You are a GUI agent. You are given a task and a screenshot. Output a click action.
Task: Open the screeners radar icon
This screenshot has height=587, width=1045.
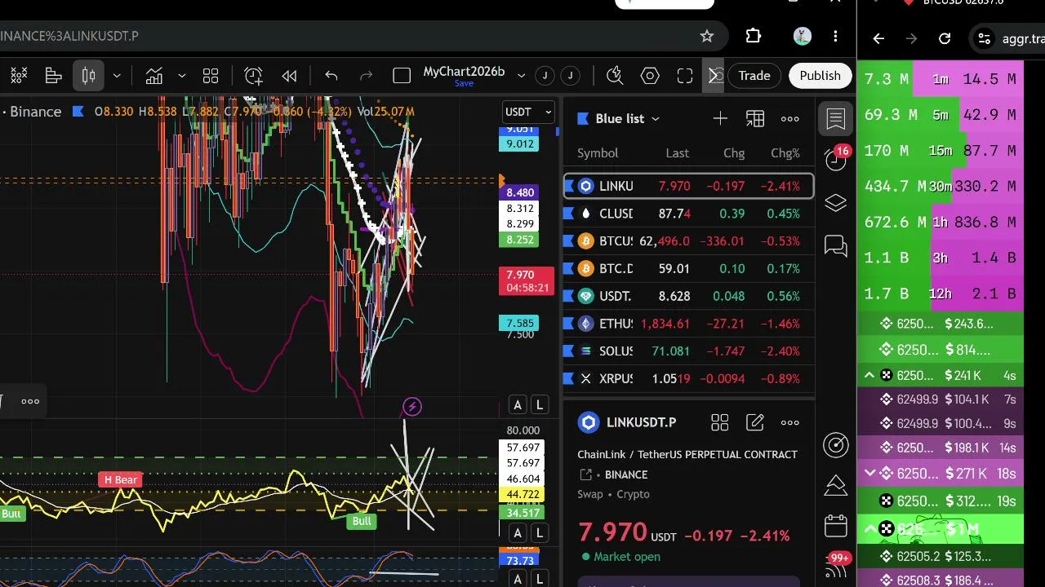tap(836, 444)
